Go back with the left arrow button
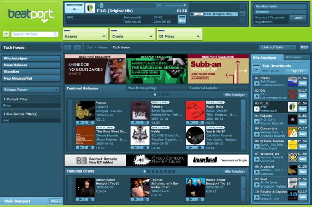This screenshot has height=207, width=312. 68,47
